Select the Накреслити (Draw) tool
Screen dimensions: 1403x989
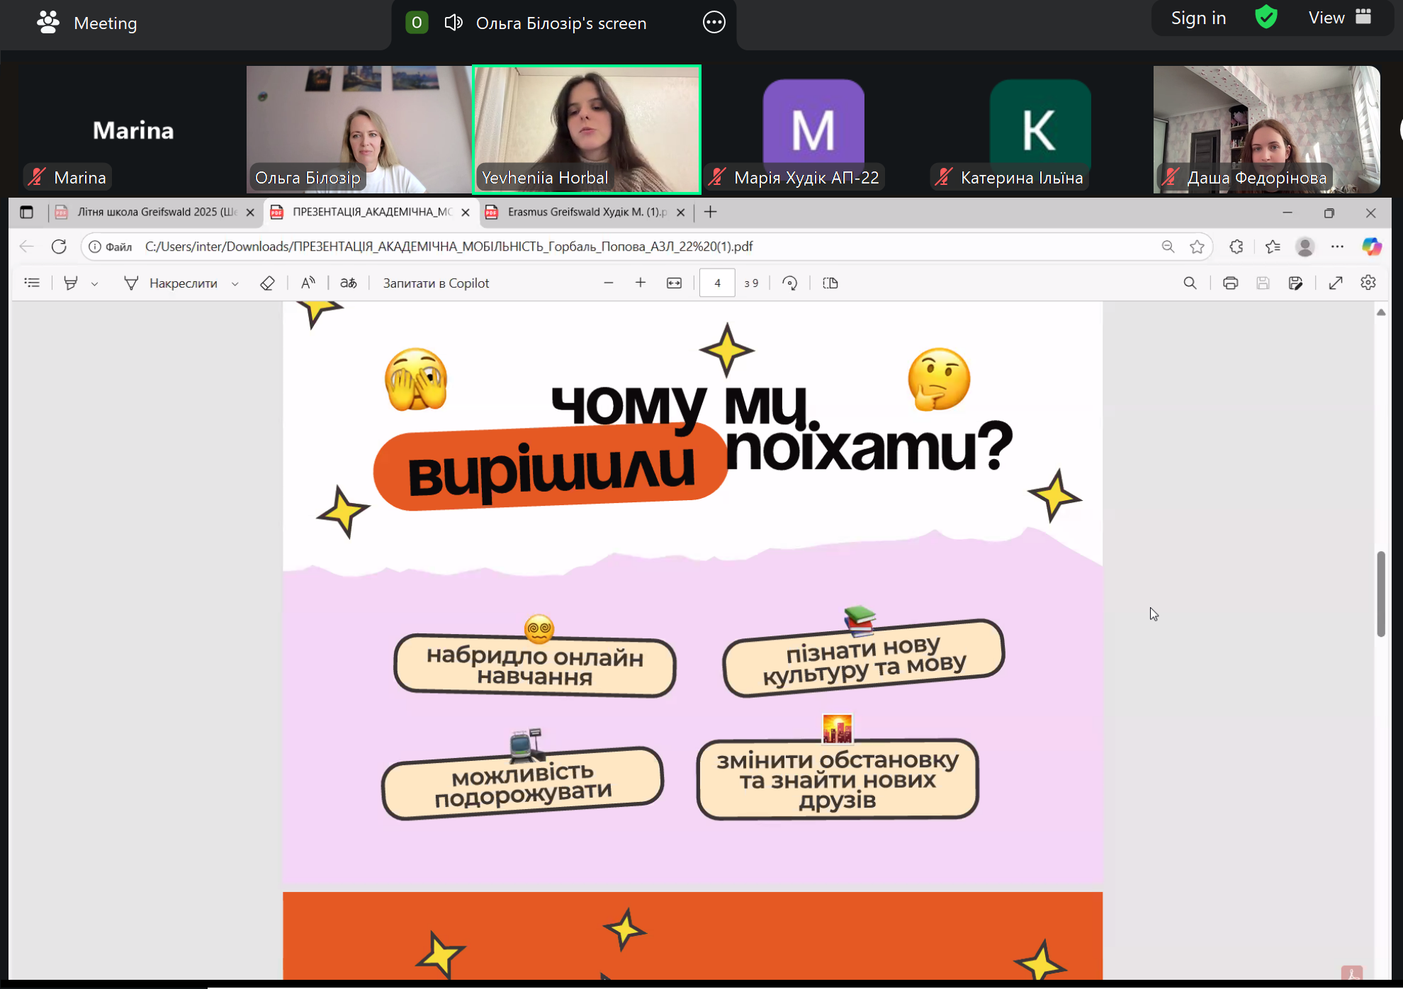point(172,283)
